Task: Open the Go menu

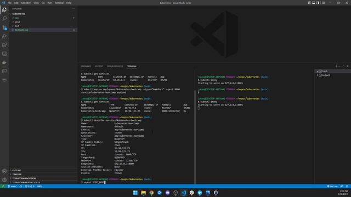Action: click(43, 3)
